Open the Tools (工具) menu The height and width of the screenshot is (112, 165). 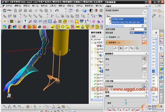52,5
